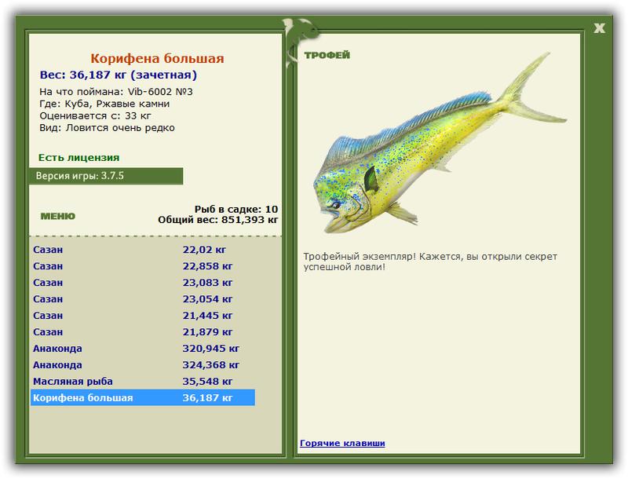
Task: Click the orange Корифена большая title
Action: click(157, 58)
